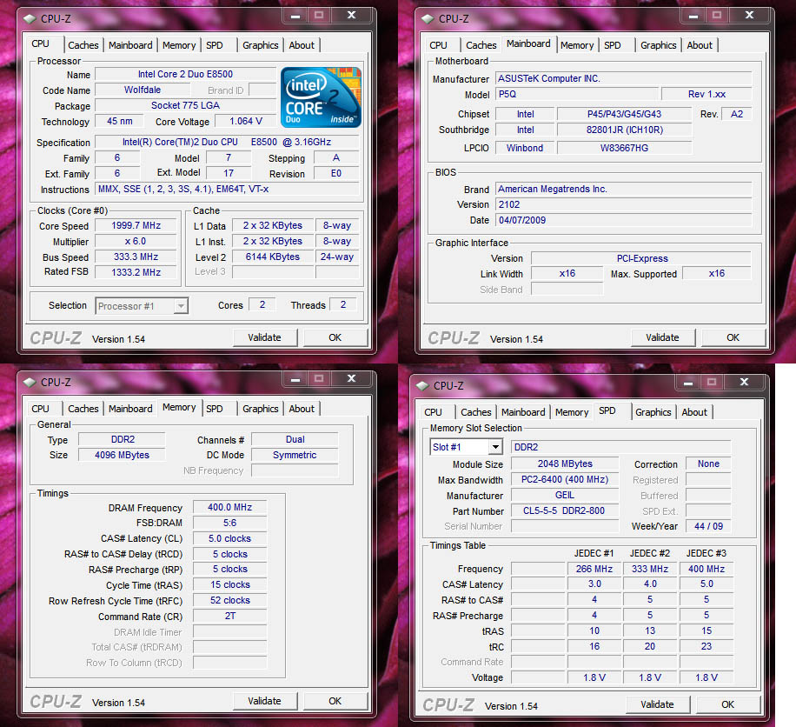The image size is (796, 727).
Task: Open SPD tab in Mainboard window
Action: point(613,45)
